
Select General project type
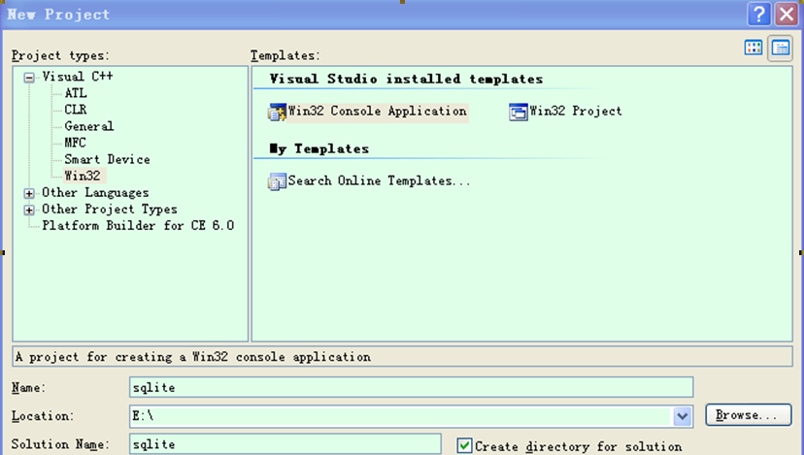[x=88, y=126]
